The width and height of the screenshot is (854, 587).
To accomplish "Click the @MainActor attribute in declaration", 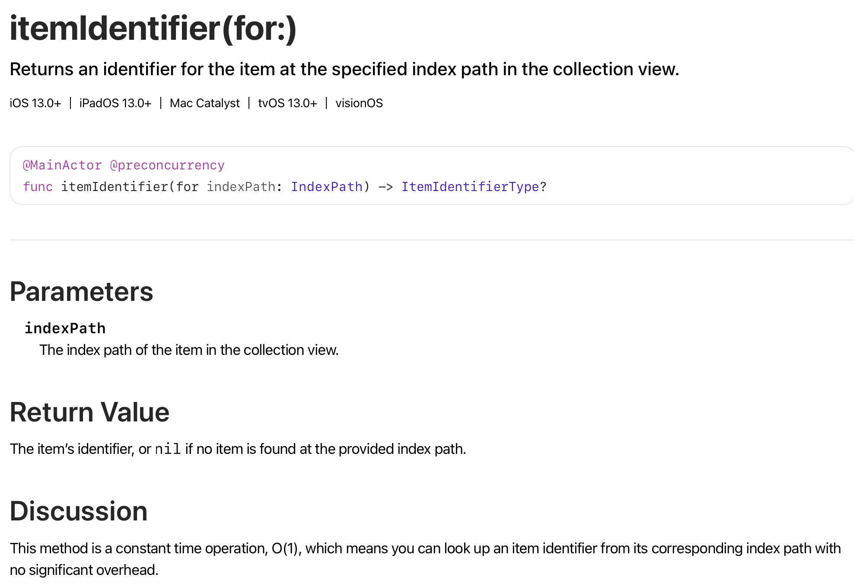I will pos(62,165).
